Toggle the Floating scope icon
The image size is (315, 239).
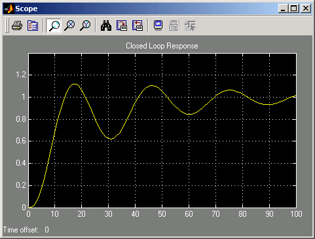[158, 26]
